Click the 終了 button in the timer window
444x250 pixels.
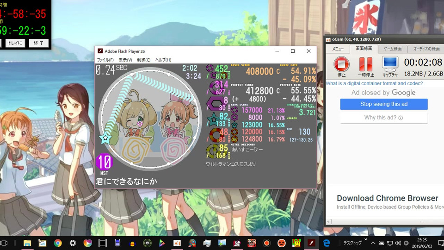(x=38, y=43)
